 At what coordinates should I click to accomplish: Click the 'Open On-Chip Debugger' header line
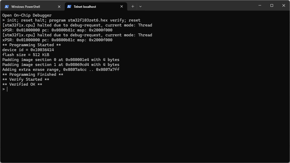tap(27, 15)
